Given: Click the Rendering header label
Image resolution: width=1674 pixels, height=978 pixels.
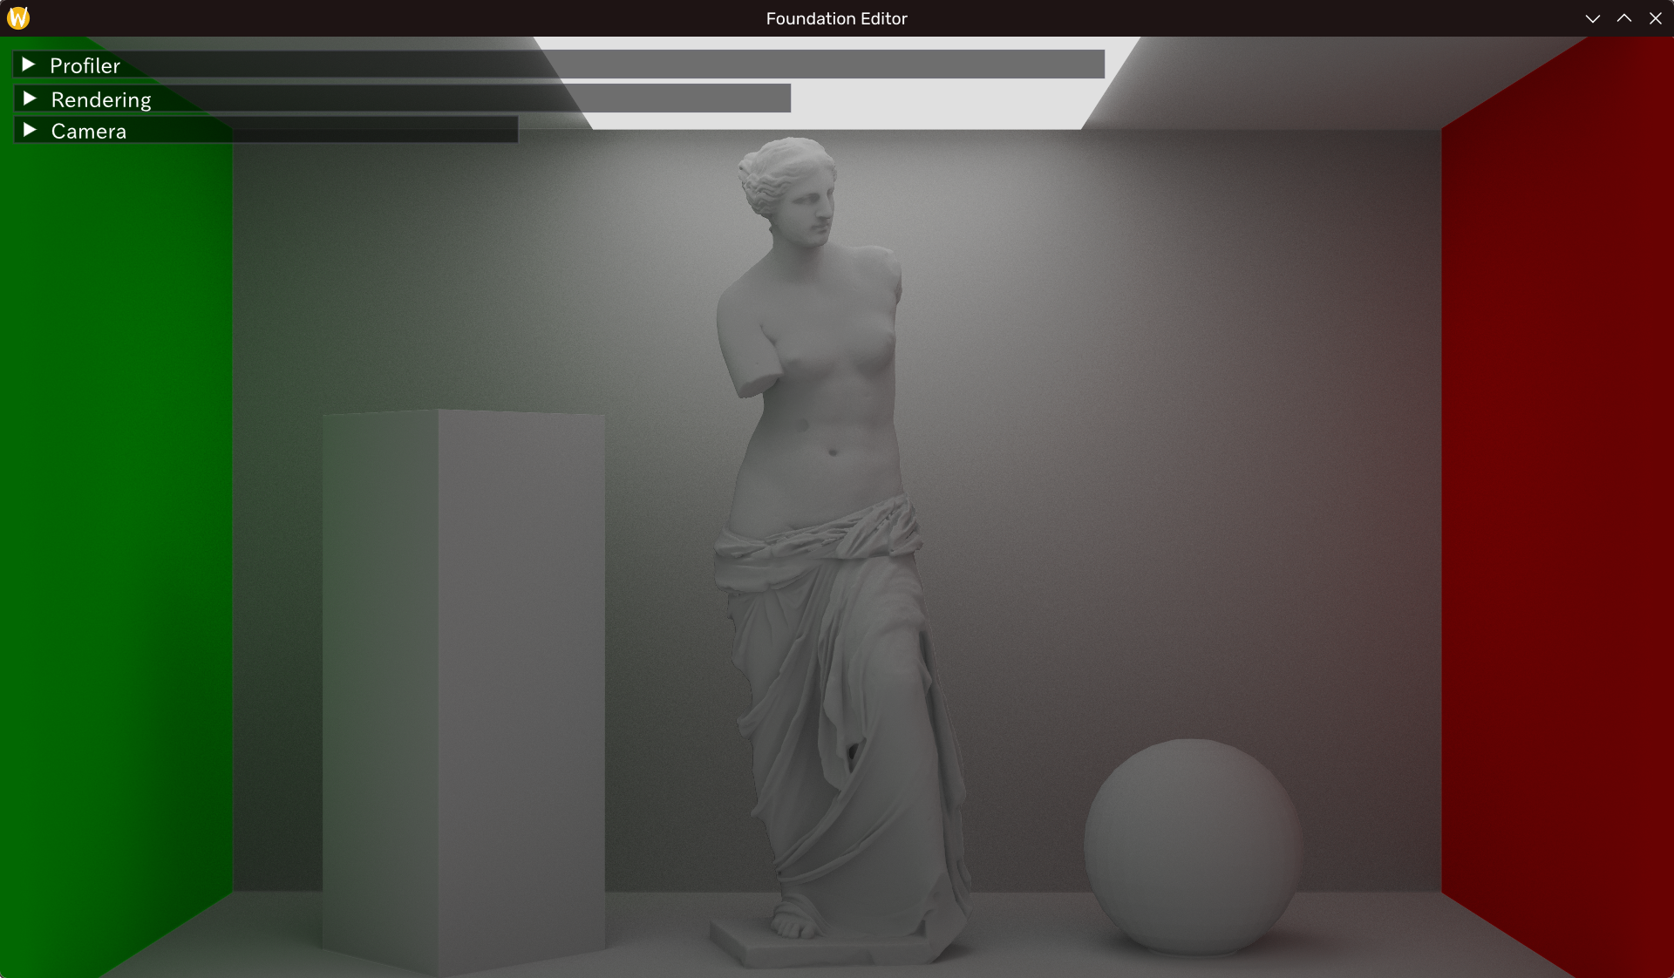Looking at the screenshot, I should click(x=101, y=99).
